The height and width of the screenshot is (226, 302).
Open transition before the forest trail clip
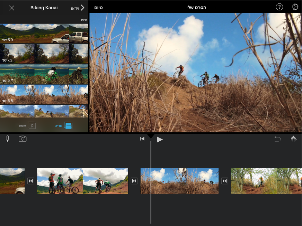pos(224,181)
